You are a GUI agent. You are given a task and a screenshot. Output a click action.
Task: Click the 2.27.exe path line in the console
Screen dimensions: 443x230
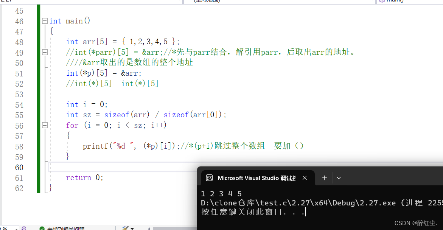pos(322,203)
